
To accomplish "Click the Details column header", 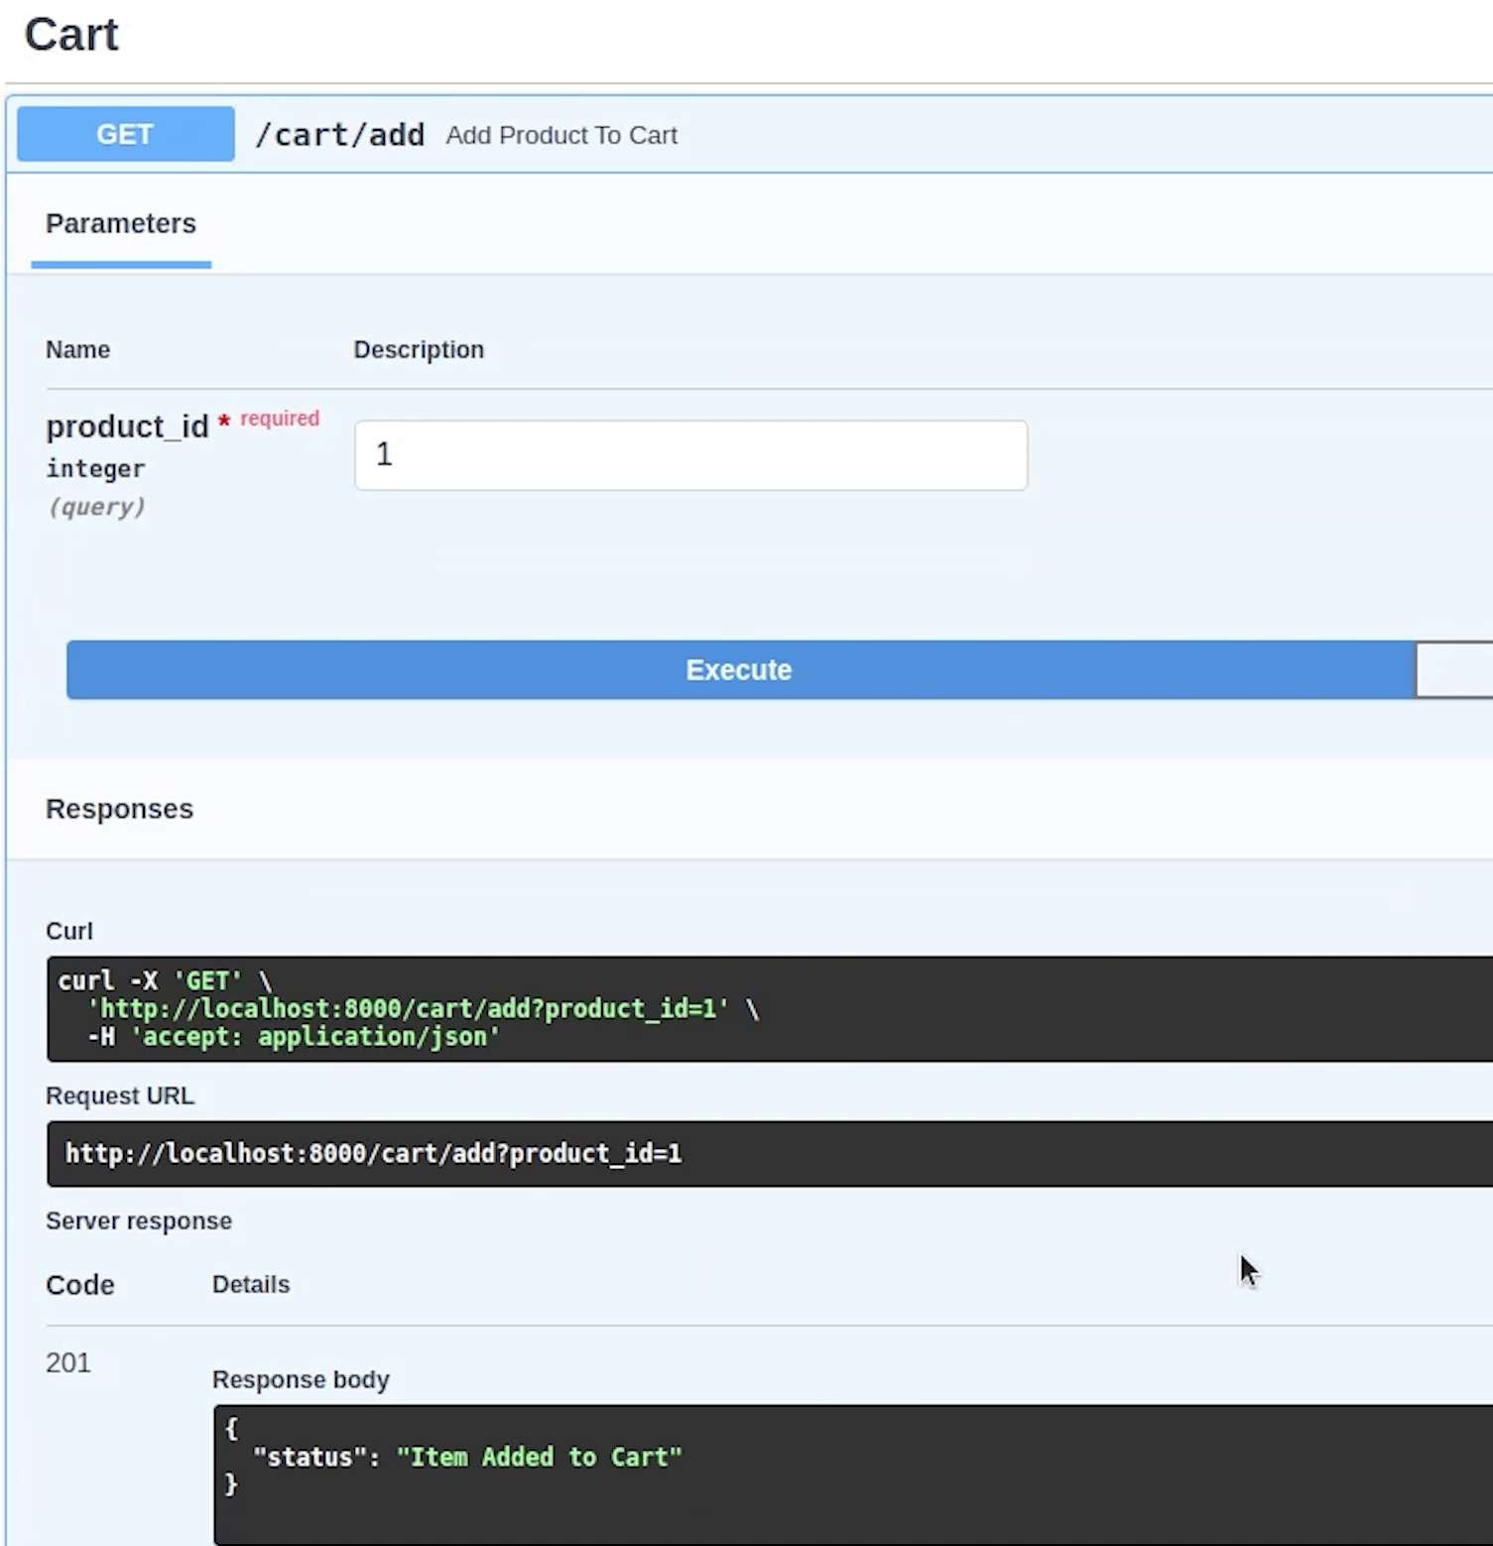I will (251, 1284).
